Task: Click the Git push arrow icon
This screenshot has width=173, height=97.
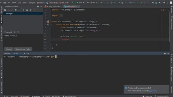Action: point(141,2)
